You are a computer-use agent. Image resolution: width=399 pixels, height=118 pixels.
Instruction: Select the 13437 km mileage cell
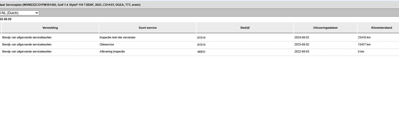(x=364, y=45)
